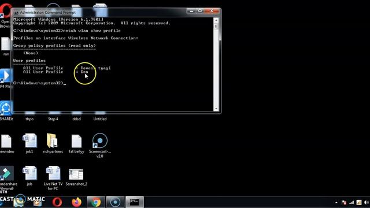Close the Administrator Command Prompt window

coord(212,11)
